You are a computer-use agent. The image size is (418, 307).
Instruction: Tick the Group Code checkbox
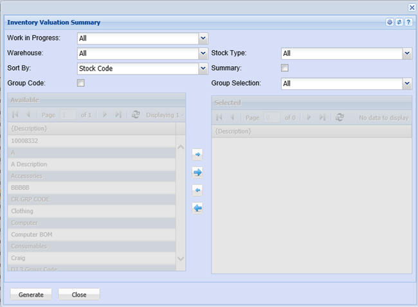tap(81, 83)
